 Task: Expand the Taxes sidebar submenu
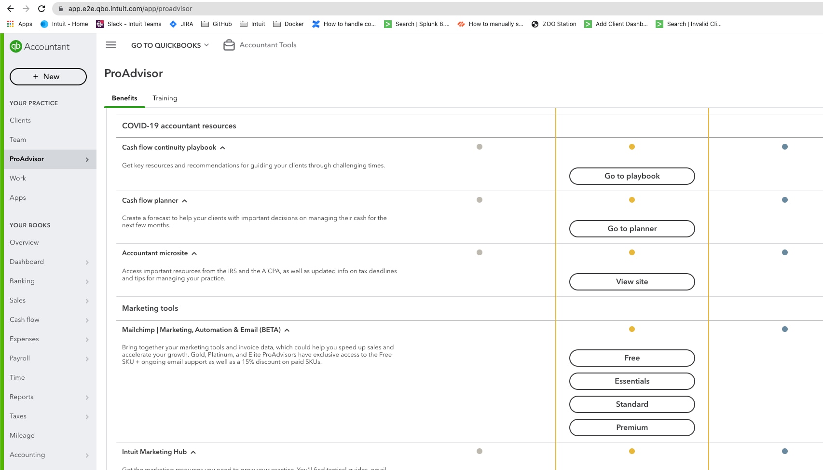pyautogui.click(x=87, y=416)
